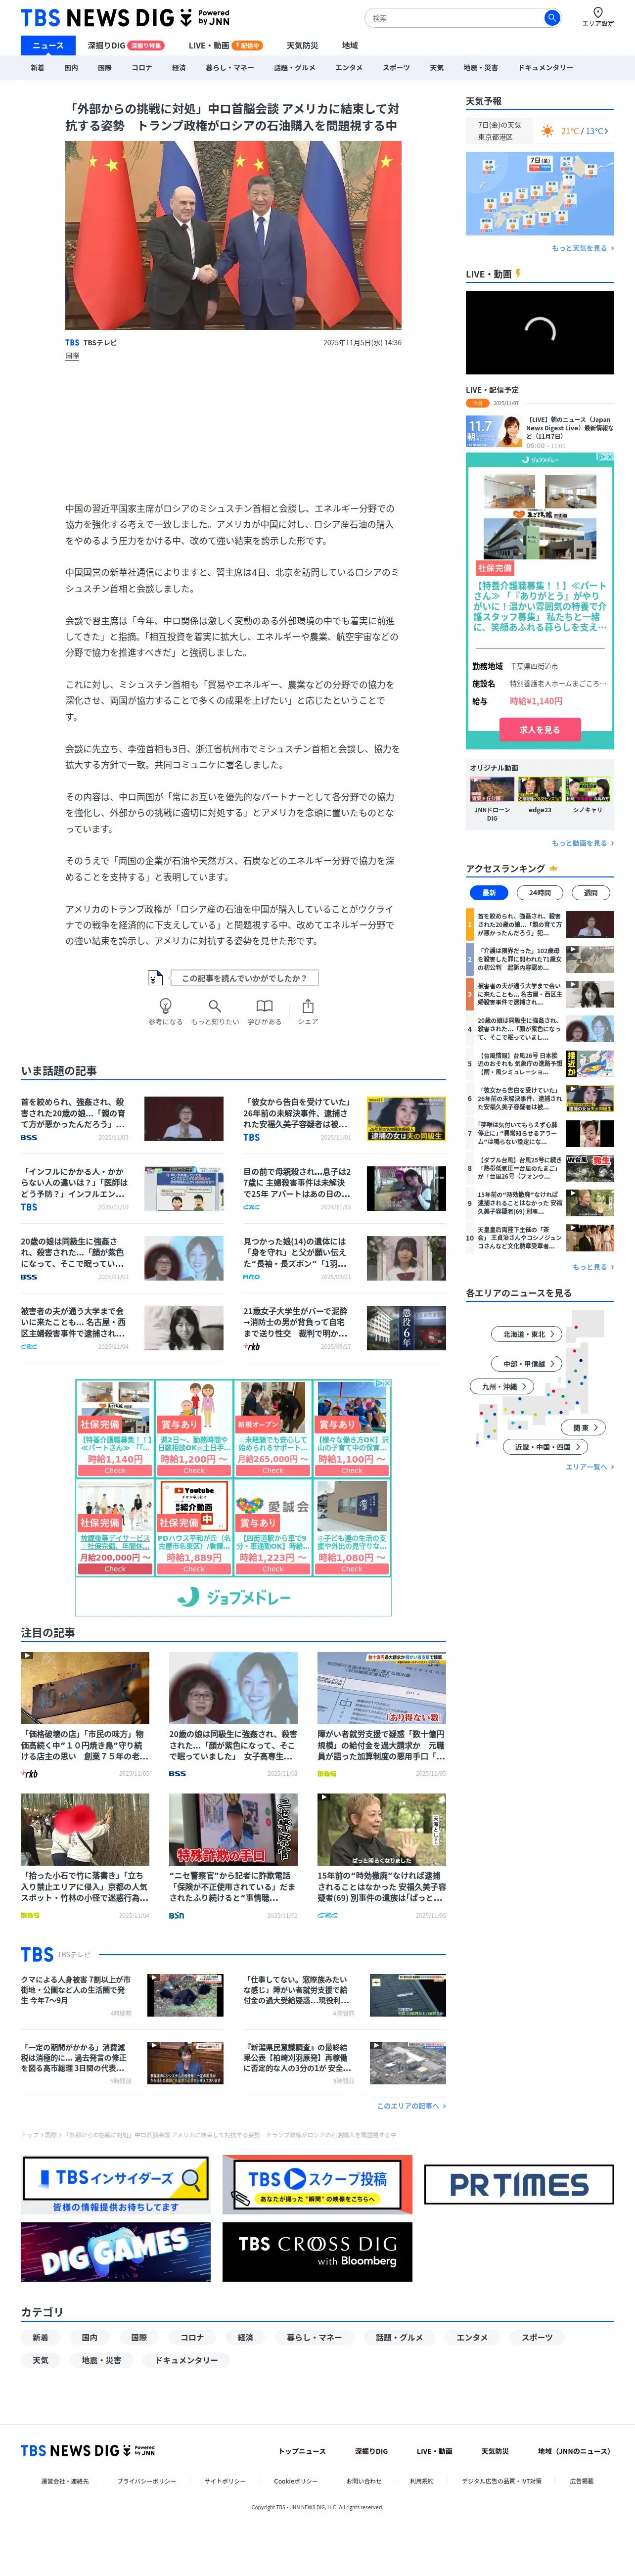Switch to the 天気防災 tab
635x2576 pixels.
click(302, 45)
